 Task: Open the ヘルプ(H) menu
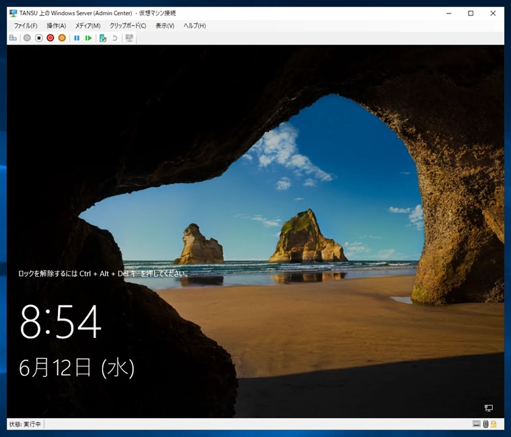tap(194, 26)
